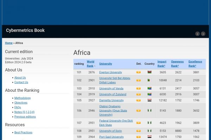Click the details icon for Damietta University
Viewport: 211px width, 140px height.
click(x=139, y=100)
